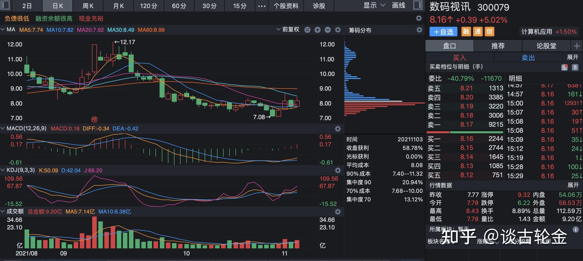583x261 pixels.
Task: Select the 论股堂 tab
Action: tap(546, 46)
